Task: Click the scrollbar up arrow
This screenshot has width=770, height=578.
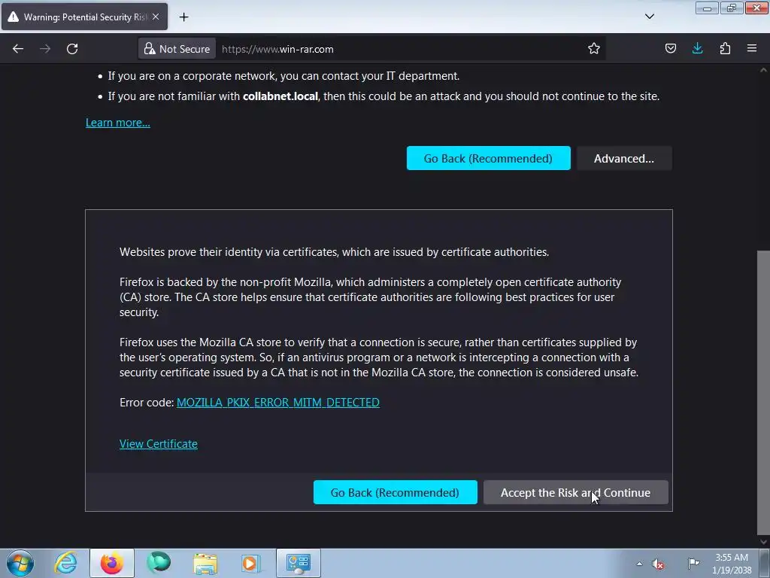Action: click(763, 70)
